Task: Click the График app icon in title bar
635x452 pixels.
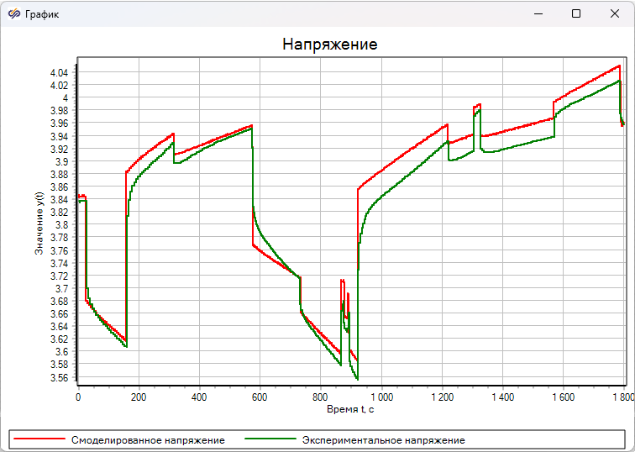Action: click(13, 14)
